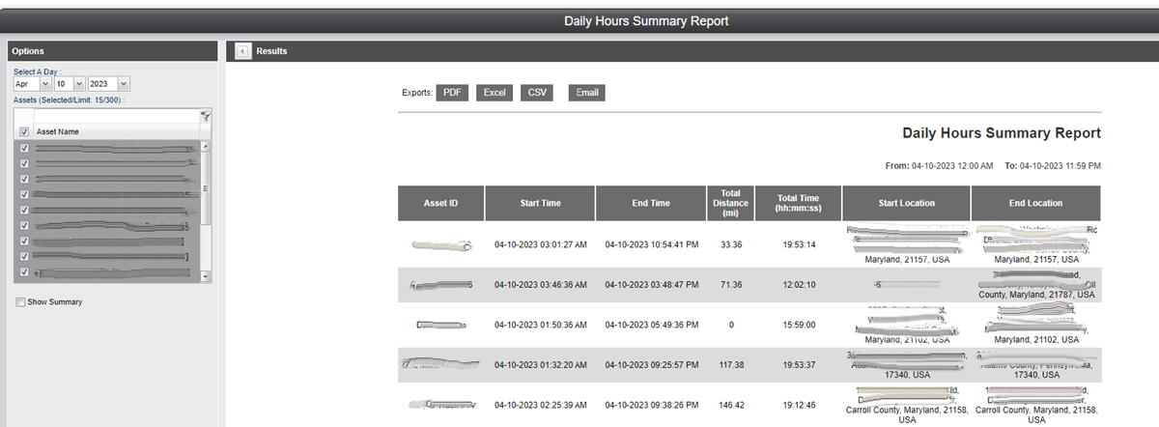The width and height of the screenshot is (1159, 427).
Task: Collapse the Options panel with the arrow icon
Action: [242, 51]
